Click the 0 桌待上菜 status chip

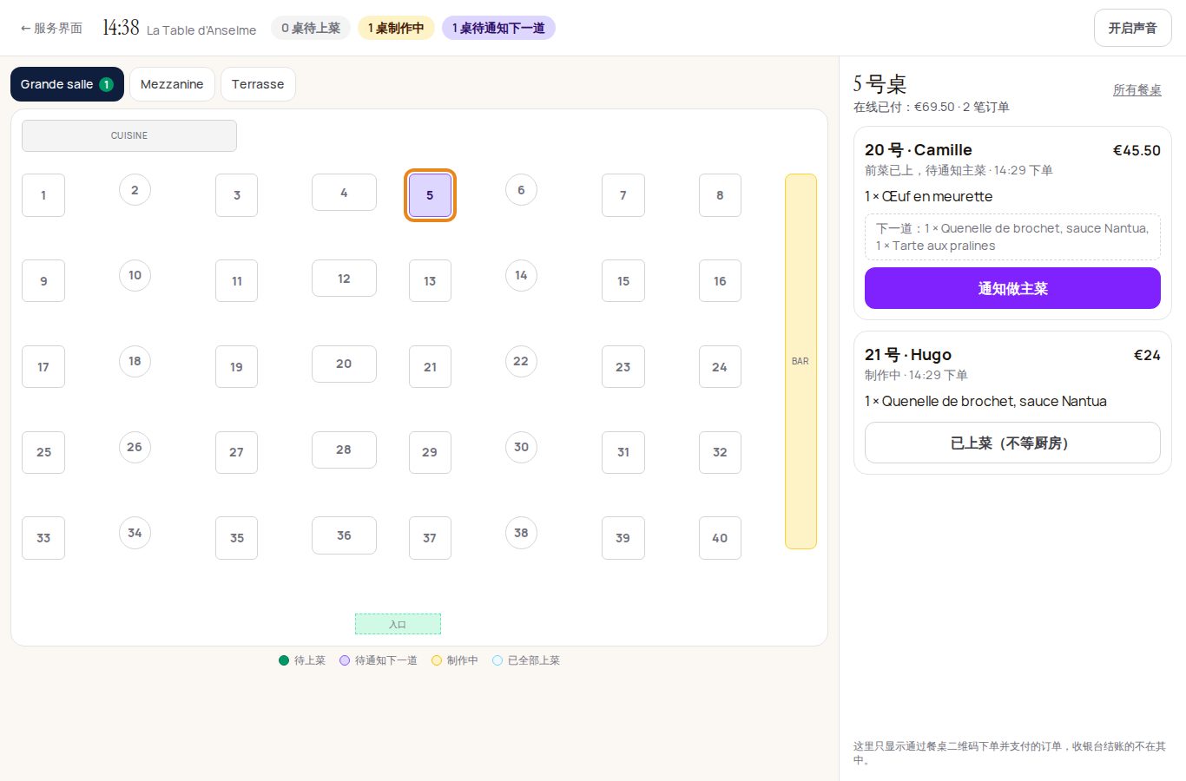tap(311, 28)
